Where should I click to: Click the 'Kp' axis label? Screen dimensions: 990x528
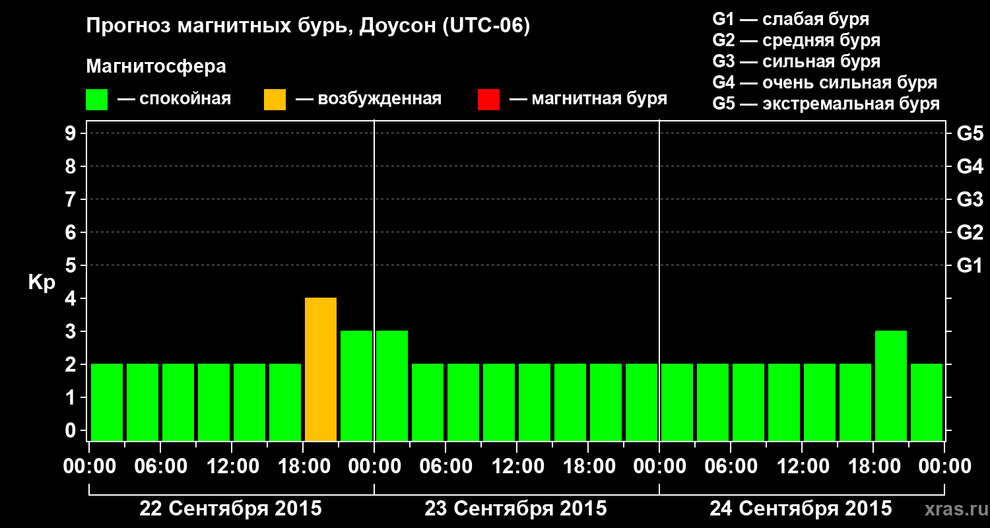click(42, 282)
